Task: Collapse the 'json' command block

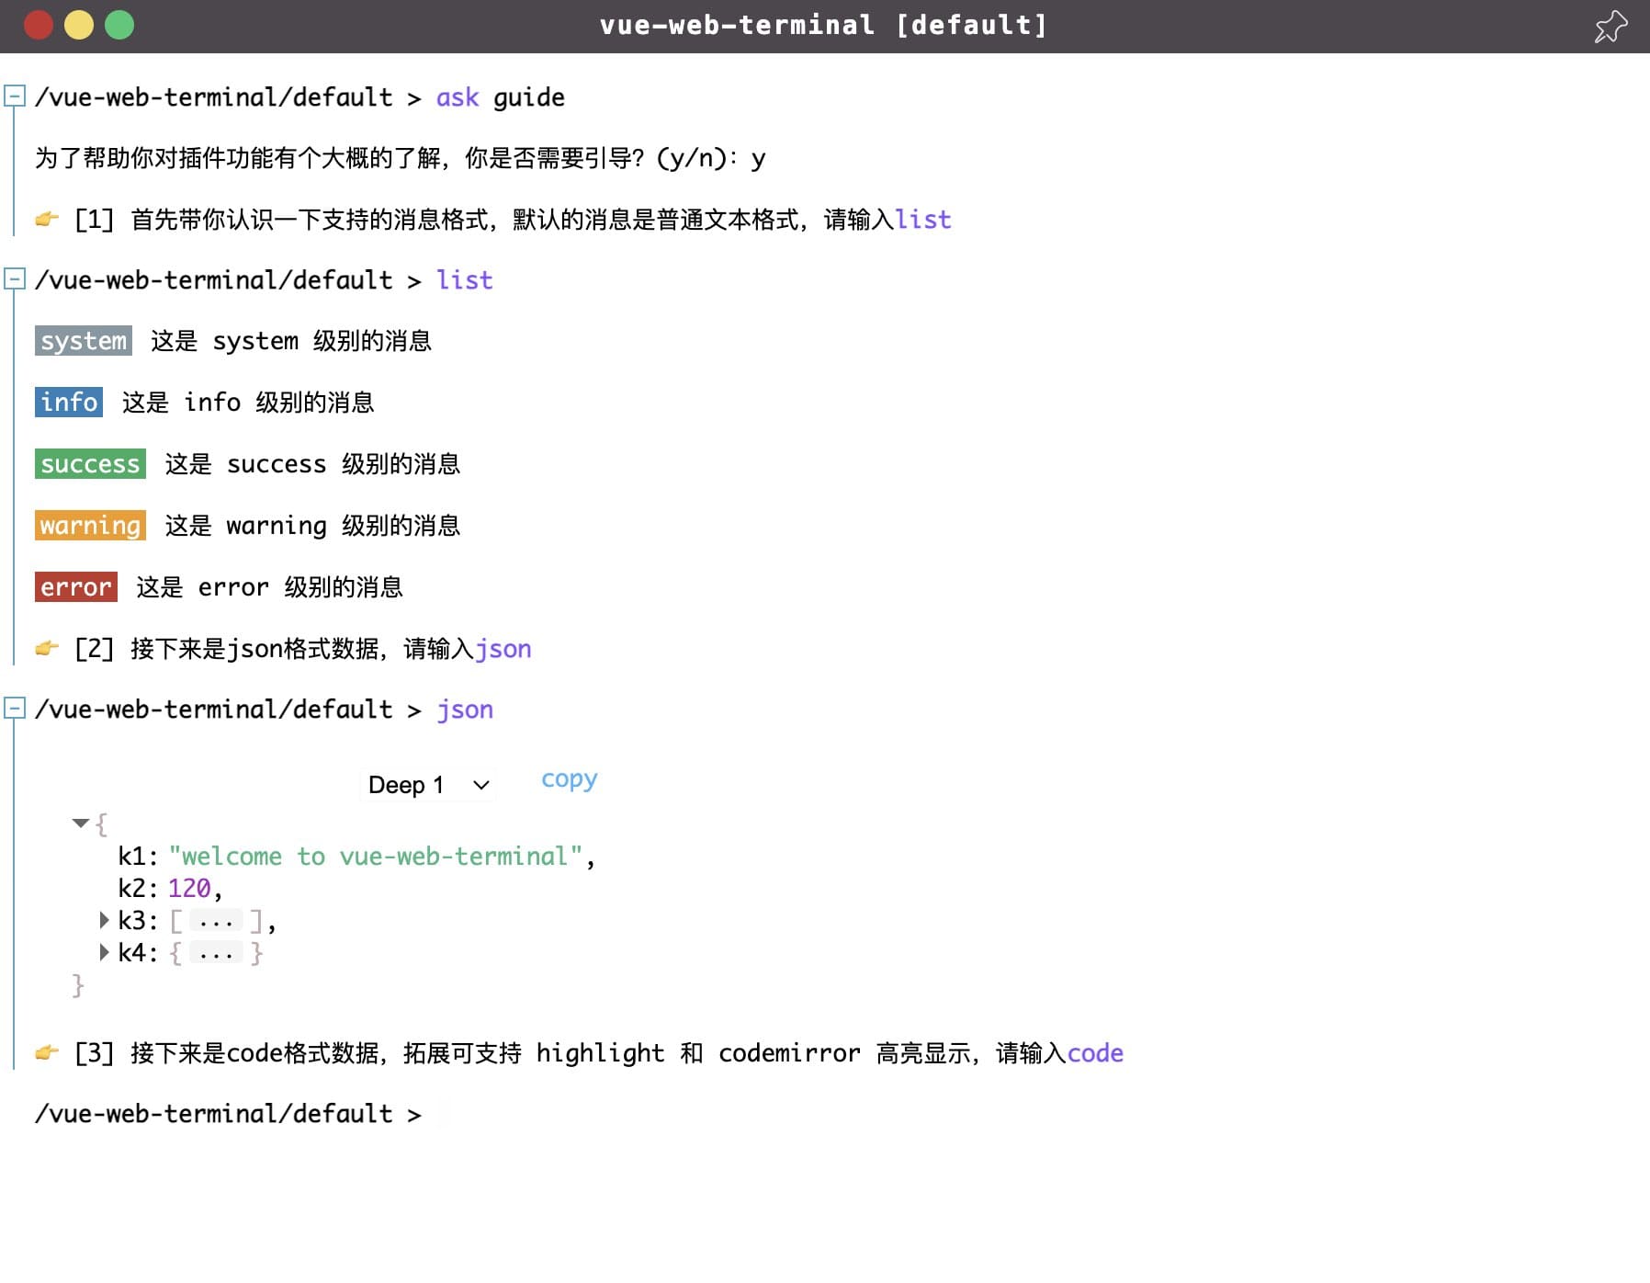Action: pyautogui.click(x=14, y=708)
